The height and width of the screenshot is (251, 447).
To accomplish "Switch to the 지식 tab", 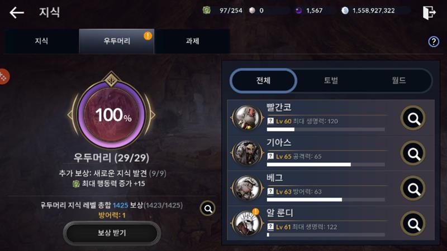I will (x=41, y=41).
